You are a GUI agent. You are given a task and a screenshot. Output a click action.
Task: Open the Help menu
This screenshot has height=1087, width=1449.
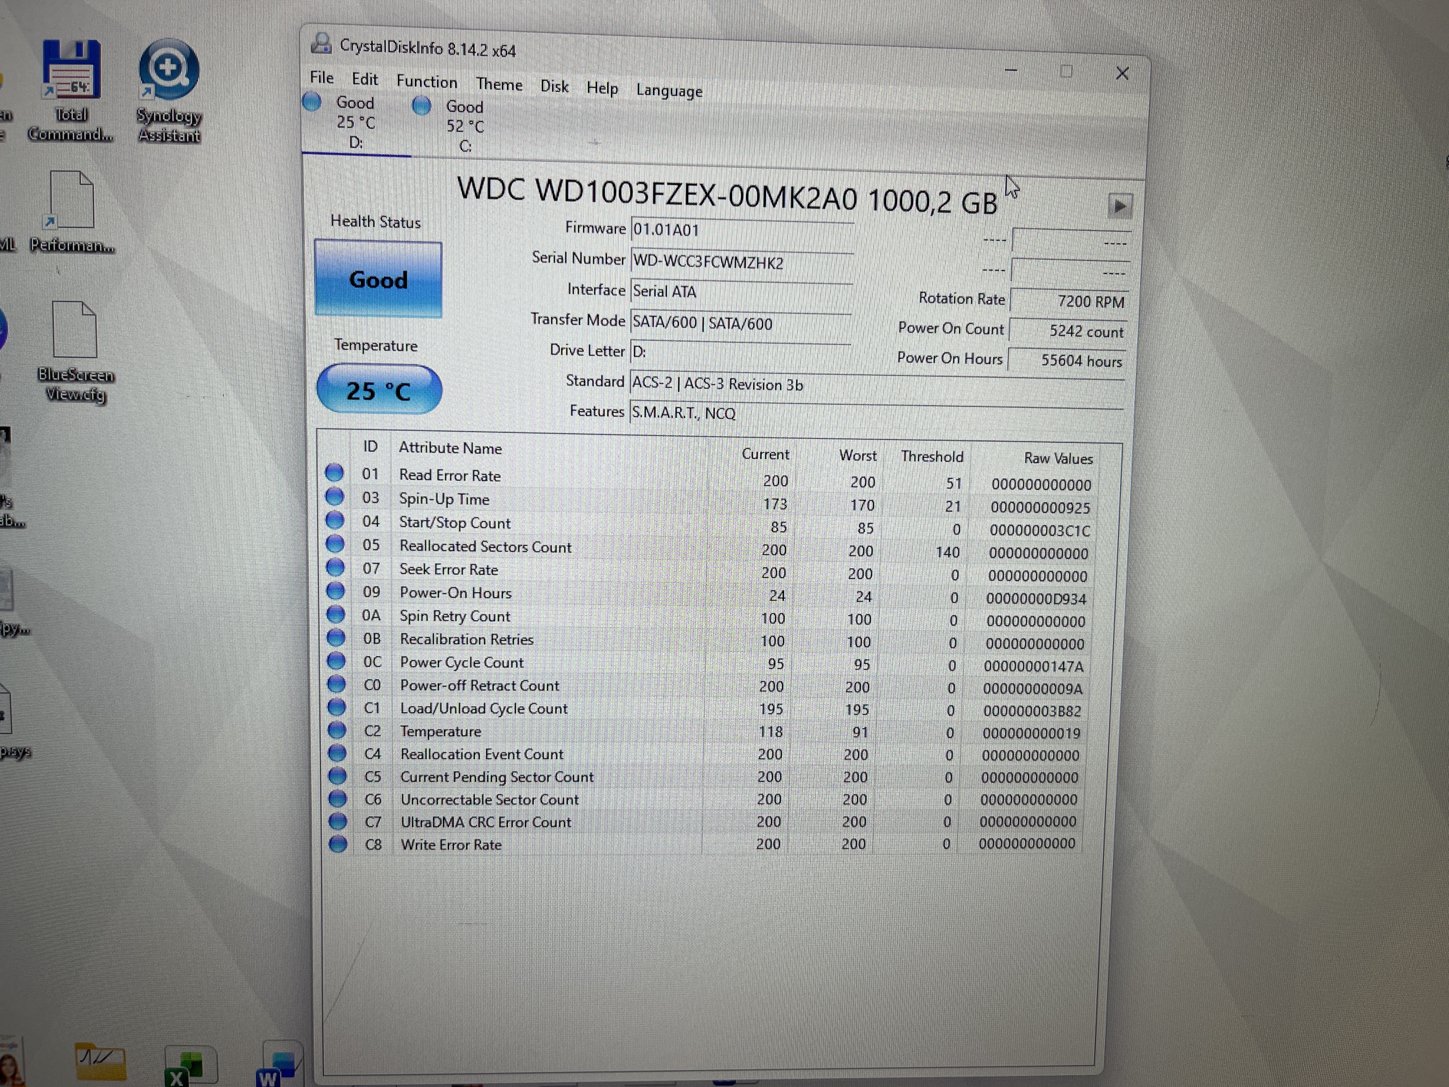point(602,88)
